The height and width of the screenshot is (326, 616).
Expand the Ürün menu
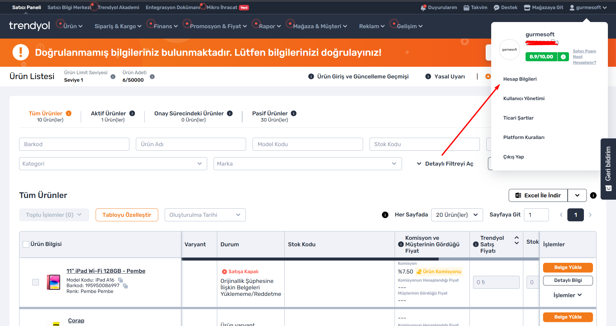73,26
